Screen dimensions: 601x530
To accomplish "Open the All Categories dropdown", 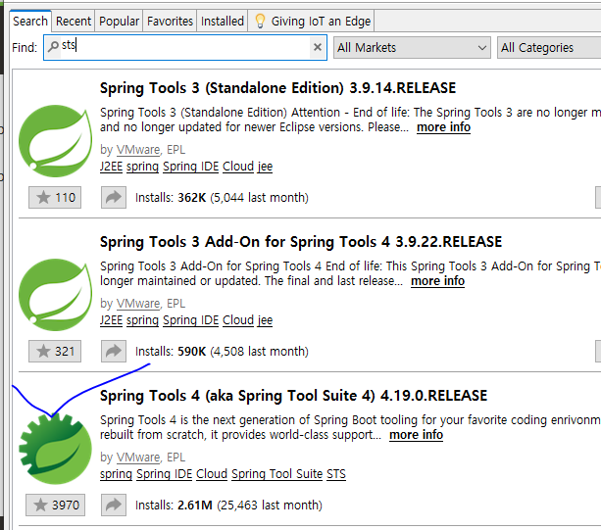I will pos(549,47).
